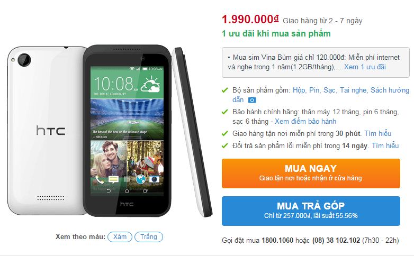Click 'Tìm hiểu' next to 14 ngày returns
Image resolution: width=414 pixels, height=256 pixels.
(x=385, y=145)
